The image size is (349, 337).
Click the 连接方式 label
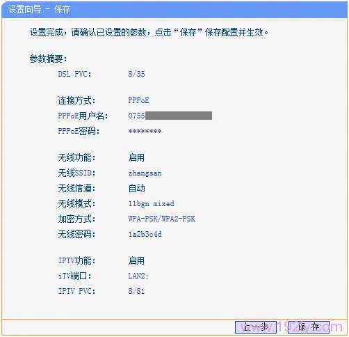point(76,101)
